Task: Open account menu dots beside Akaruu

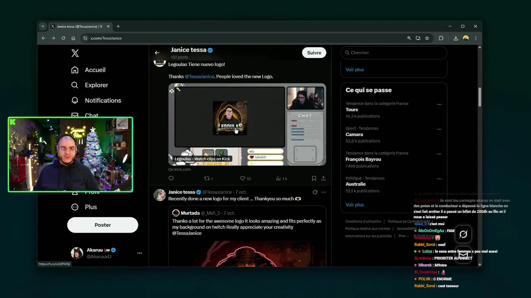Action: (139, 253)
